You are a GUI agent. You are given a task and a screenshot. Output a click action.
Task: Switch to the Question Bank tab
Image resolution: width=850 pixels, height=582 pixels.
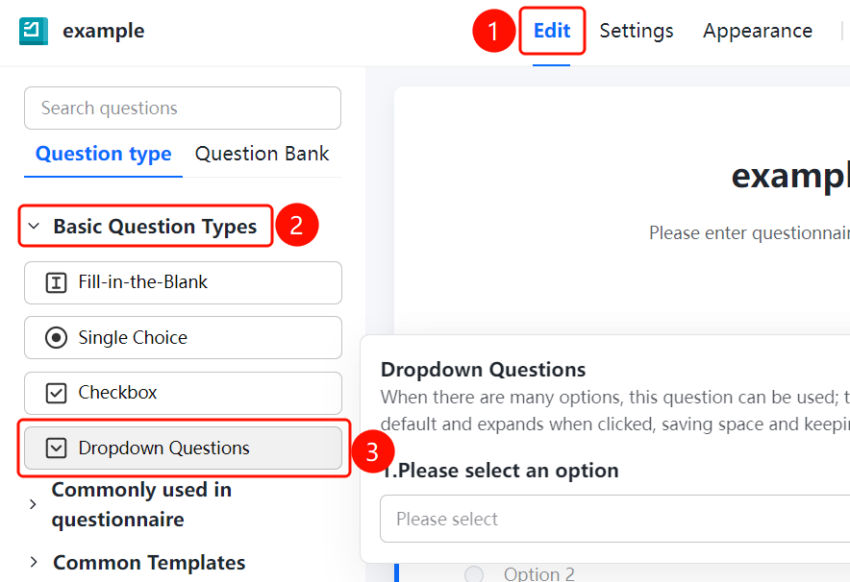click(262, 154)
